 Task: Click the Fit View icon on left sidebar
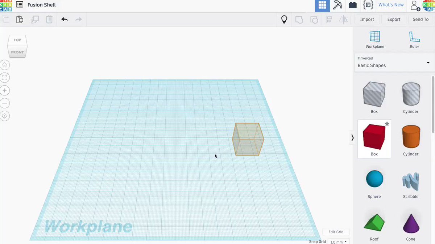click(5, 78)
